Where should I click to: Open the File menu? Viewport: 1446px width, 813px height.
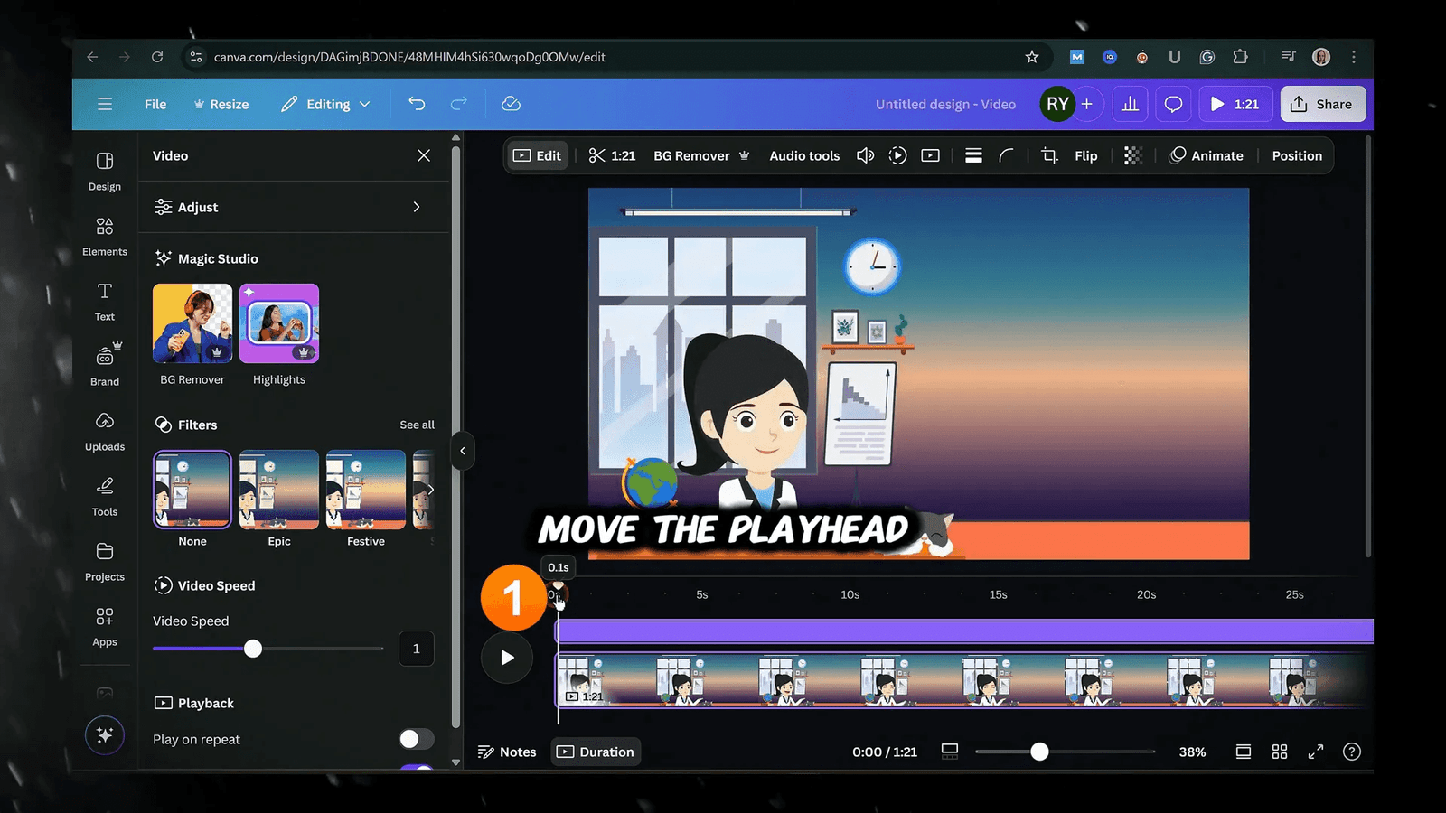coord(155,104)
